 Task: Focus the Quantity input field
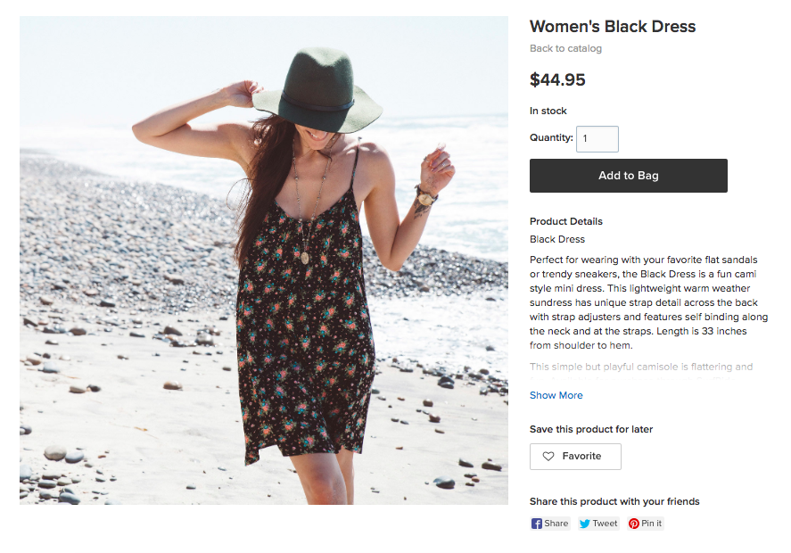click(x=597, y=139)
